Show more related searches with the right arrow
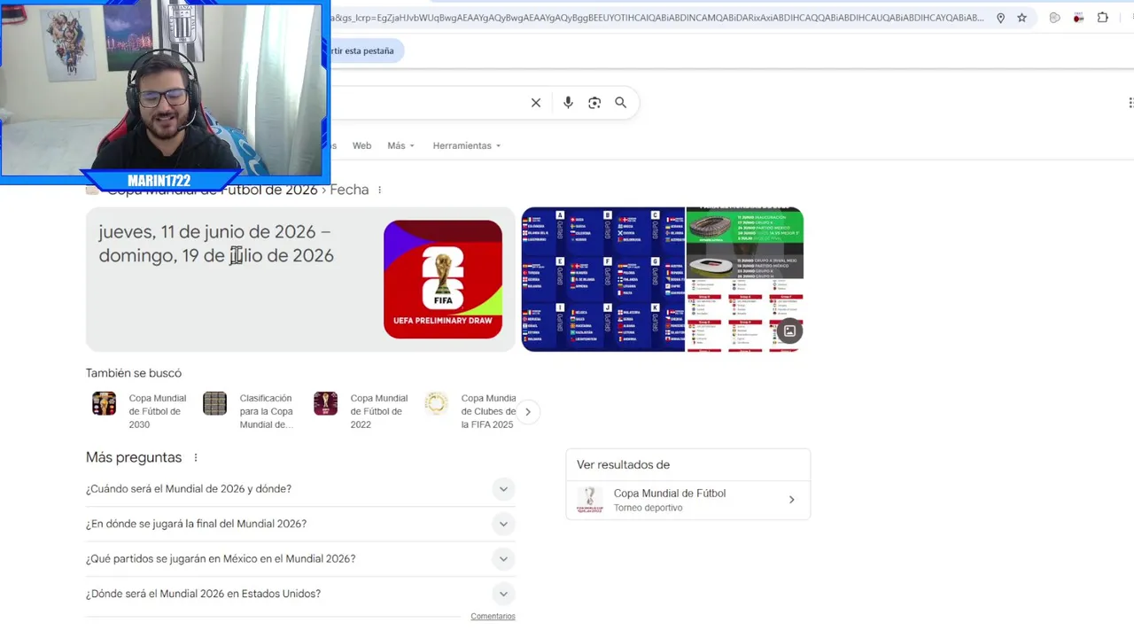 [x=527, y=411]
